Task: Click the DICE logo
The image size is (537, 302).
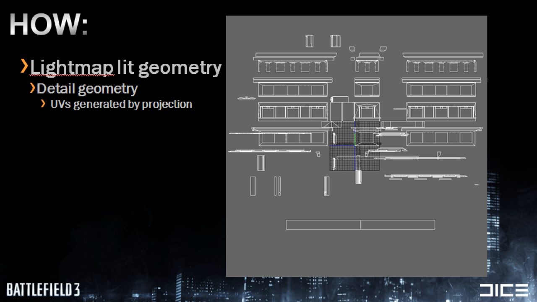Action: [x=504, y=290]
